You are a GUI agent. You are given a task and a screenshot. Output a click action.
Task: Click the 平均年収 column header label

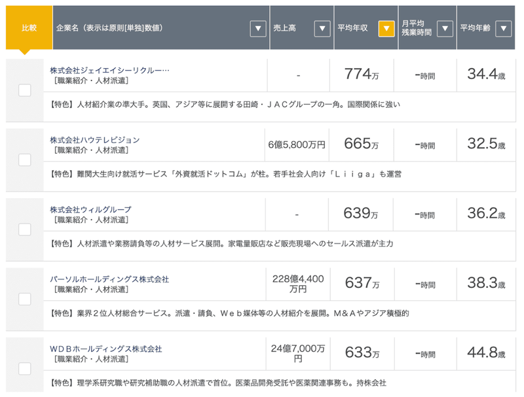click(352, 28)
